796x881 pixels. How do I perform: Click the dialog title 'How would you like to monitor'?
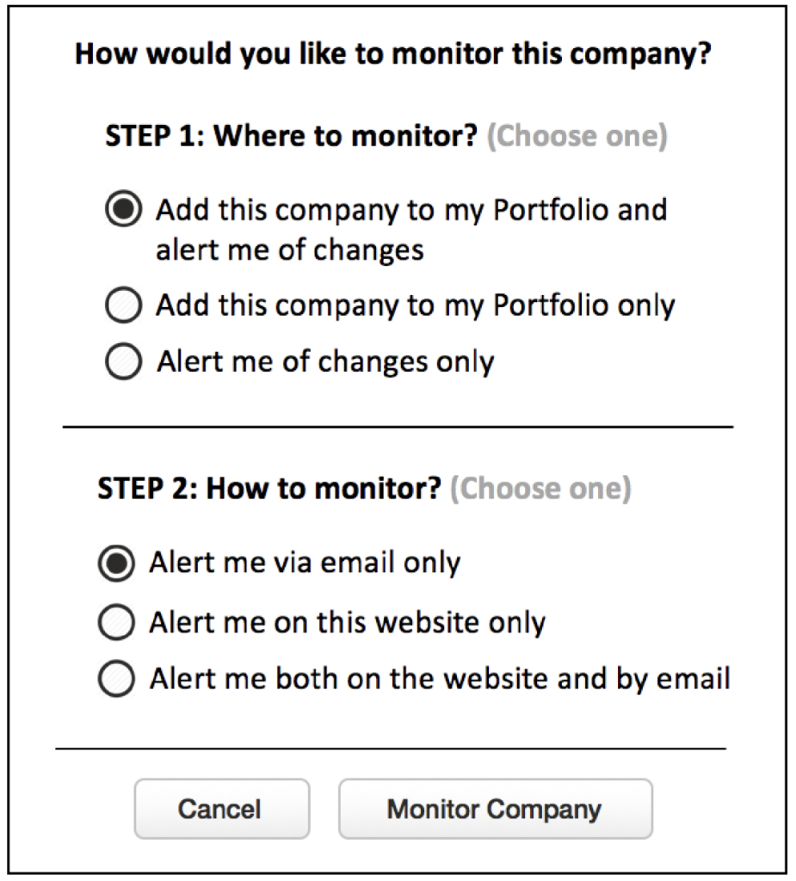tap(392, 55)
